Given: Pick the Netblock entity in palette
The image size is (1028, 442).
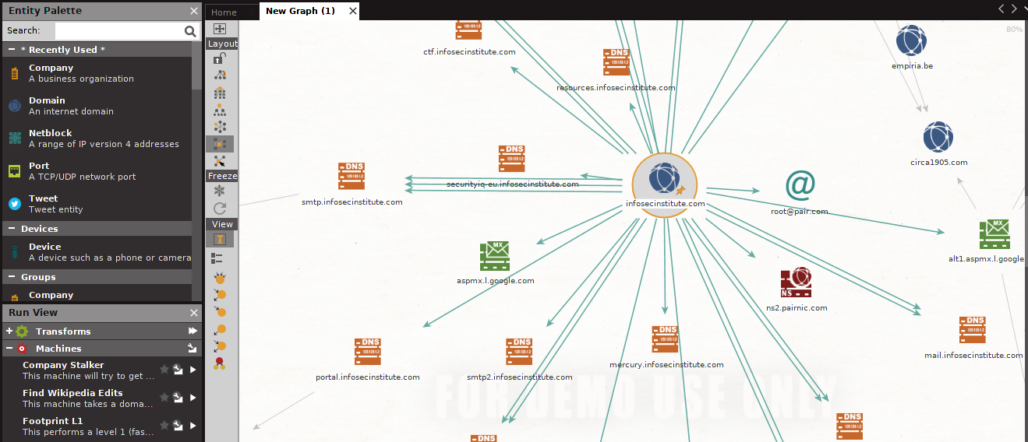Looking at the screenshot, I should coord(50,133).
